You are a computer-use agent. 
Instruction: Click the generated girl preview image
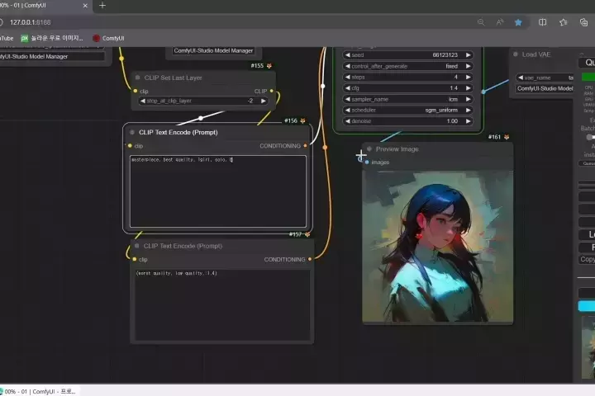[x=437, y=247]
